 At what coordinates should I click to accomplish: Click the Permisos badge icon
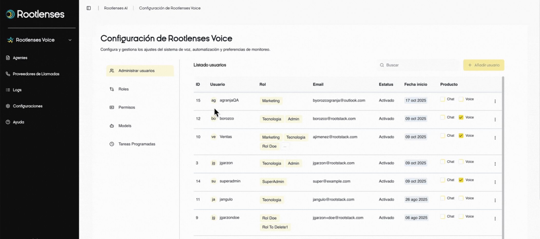[112, 107]
